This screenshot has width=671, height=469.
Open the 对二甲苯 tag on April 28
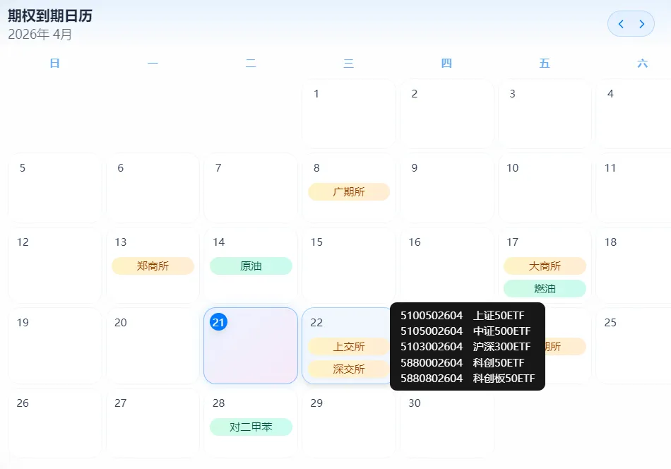pyautogui.click(x=251, y=427)
